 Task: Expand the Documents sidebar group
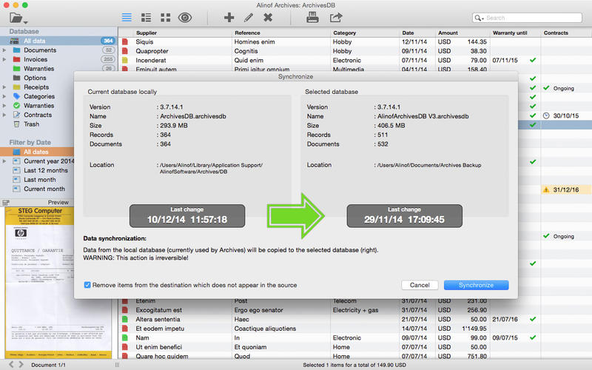coord(4,50)
